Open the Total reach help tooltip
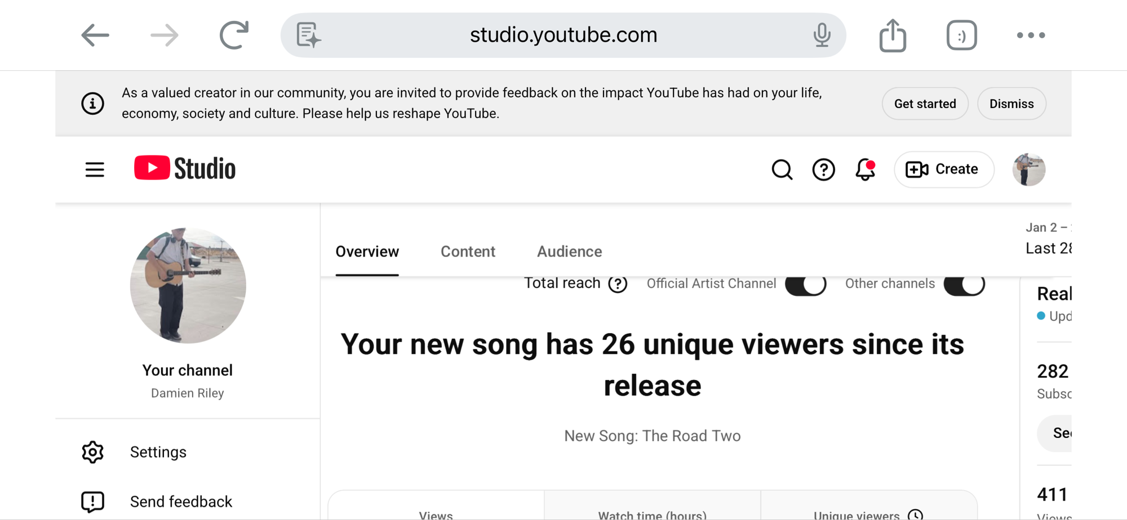 pos(618,284)
